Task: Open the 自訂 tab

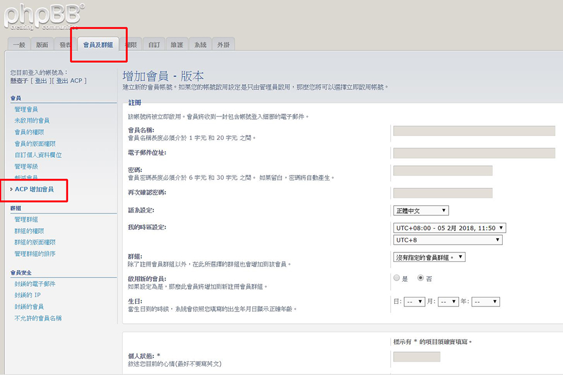Action: coord(154,45)
